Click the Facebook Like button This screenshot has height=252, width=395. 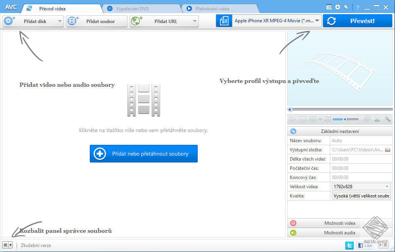(x=365, y=245)
